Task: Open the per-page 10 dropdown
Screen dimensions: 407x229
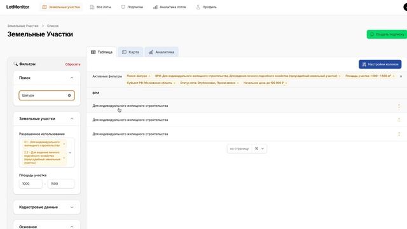Action: 259,149
